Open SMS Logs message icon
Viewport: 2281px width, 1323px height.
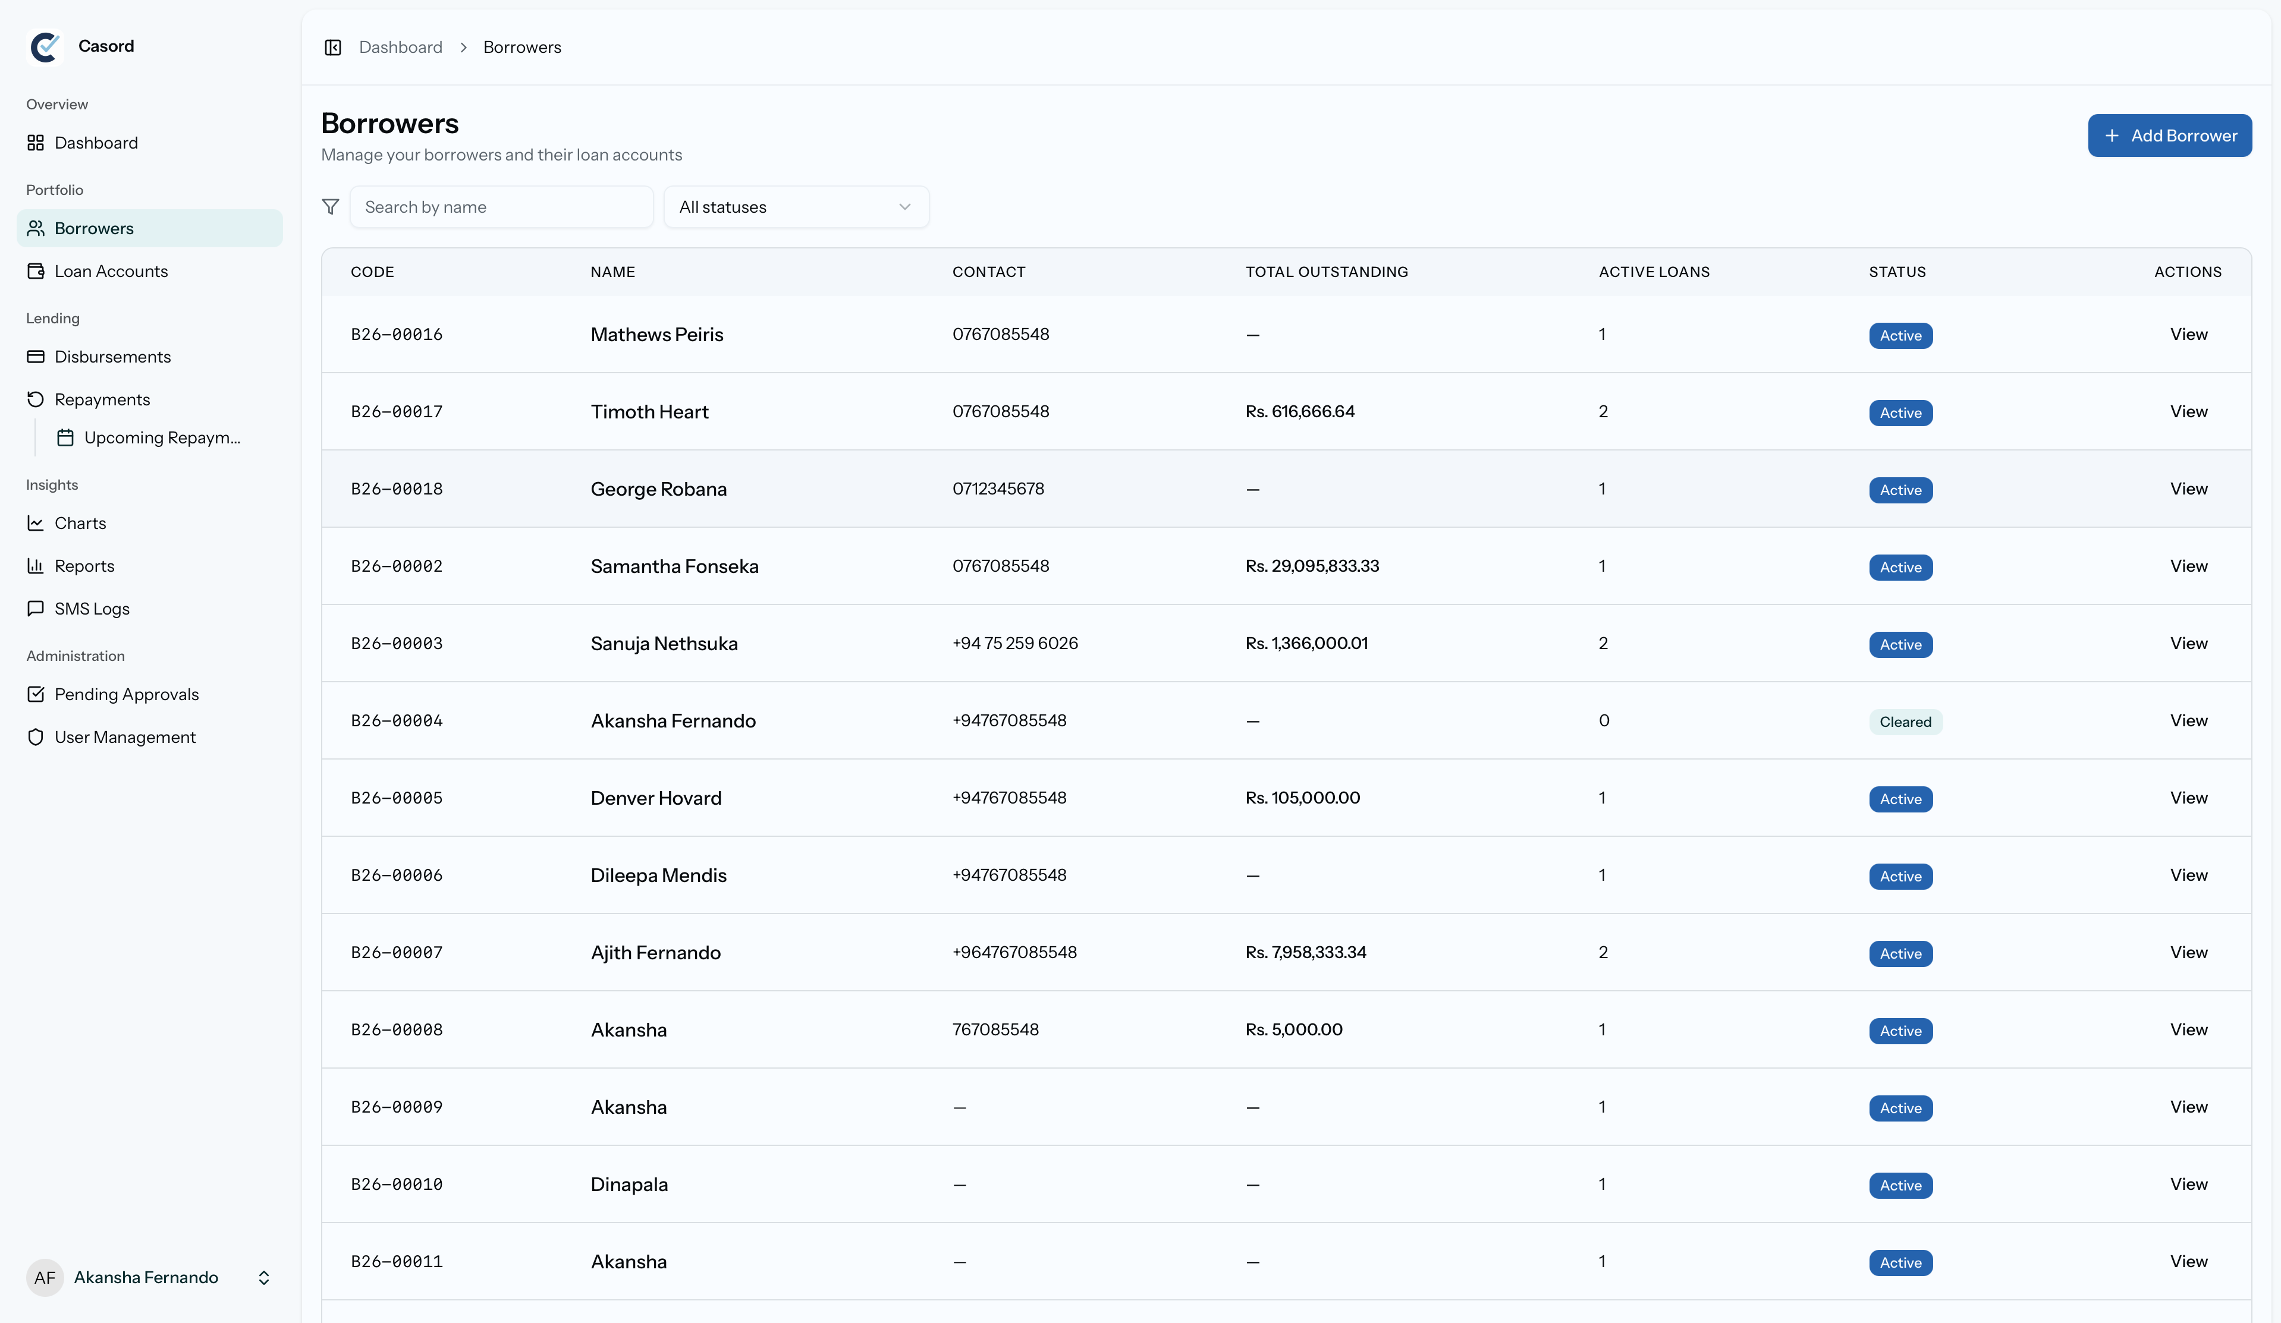[35, 609]
